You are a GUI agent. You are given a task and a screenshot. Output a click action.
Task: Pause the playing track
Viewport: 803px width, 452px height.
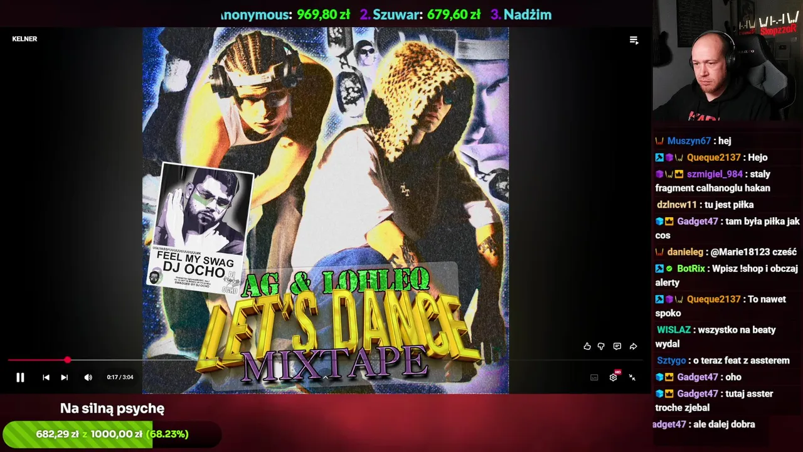20,377
